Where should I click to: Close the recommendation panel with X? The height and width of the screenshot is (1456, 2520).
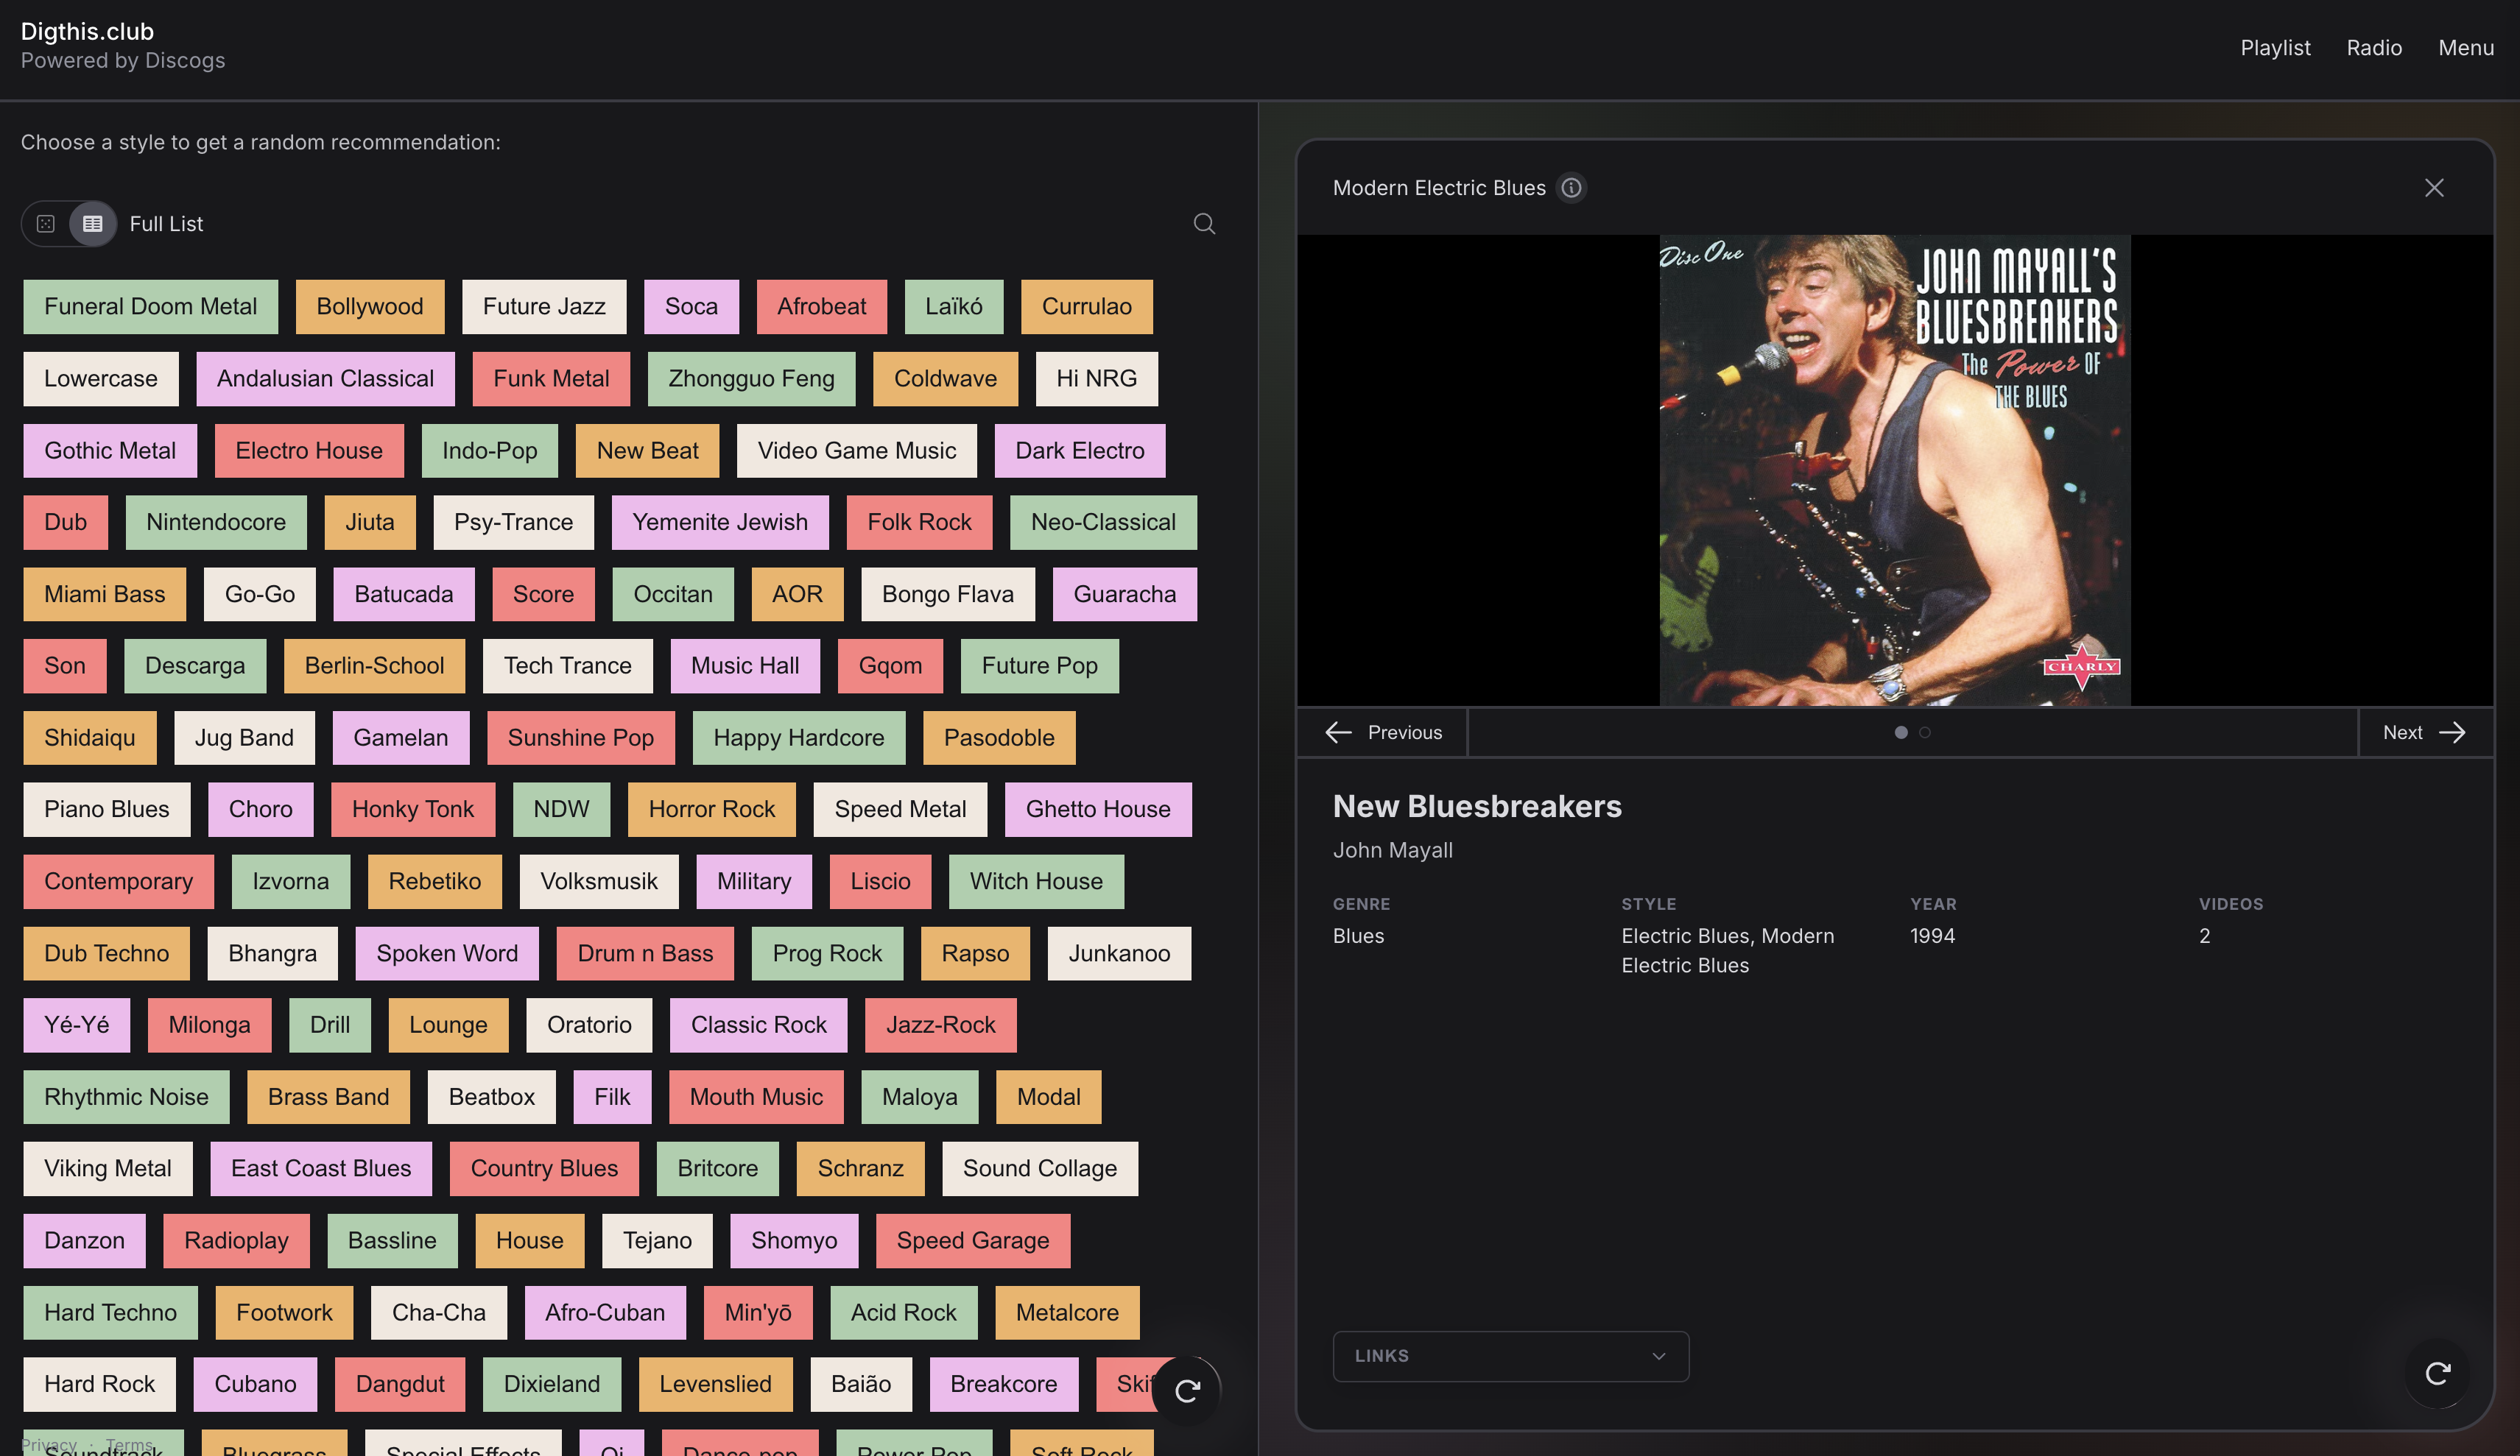2434,188
